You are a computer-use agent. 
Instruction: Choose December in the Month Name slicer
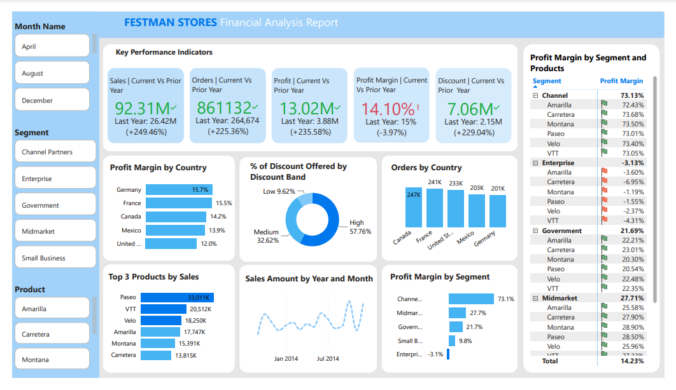(x=52, y=100)
